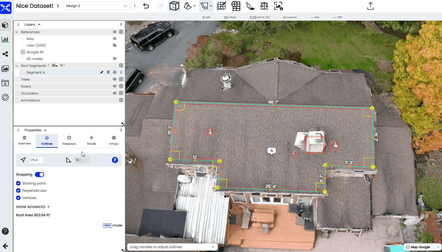Image resolution: width=442 pixels, height=252 pixels.
Task: Uncheck the Perpendicular checkbox
Action: [18, 190]
